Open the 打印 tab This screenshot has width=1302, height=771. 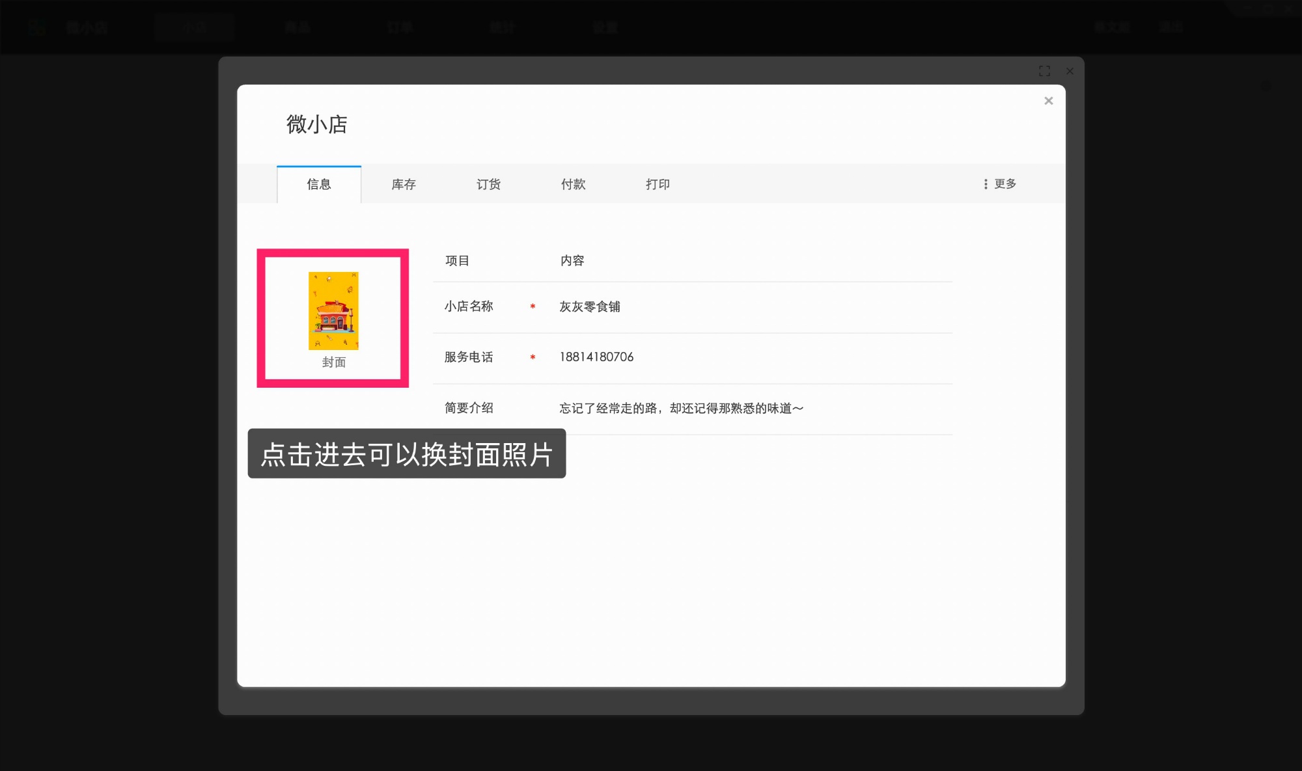coord(658,184)
